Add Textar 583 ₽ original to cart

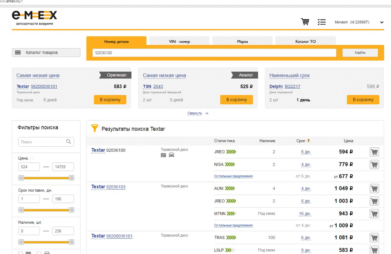point(110,100)
